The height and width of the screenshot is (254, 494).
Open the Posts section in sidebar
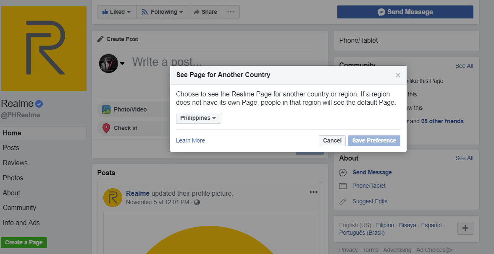[11, 148]
